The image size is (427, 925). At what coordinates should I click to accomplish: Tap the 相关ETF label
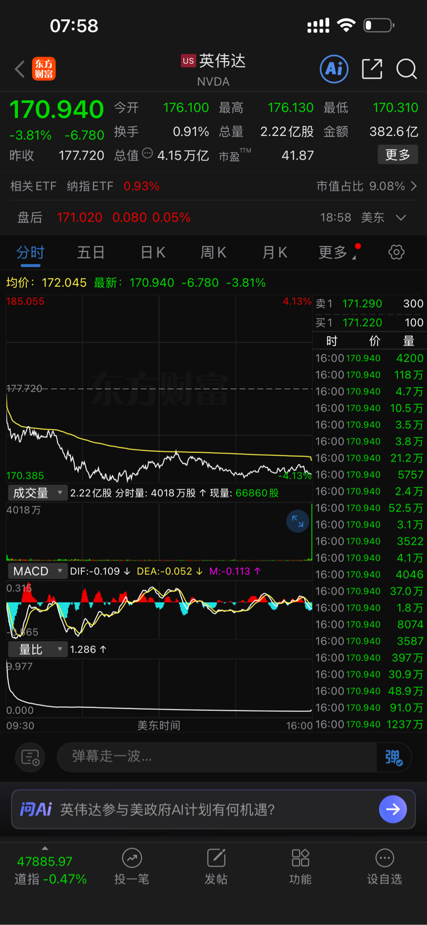33,186
